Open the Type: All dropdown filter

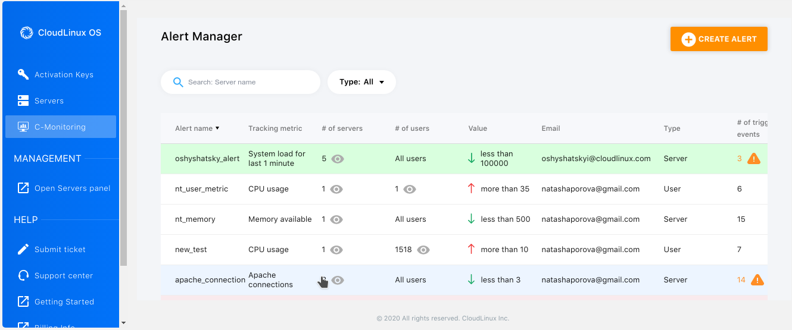coord(361,82)
